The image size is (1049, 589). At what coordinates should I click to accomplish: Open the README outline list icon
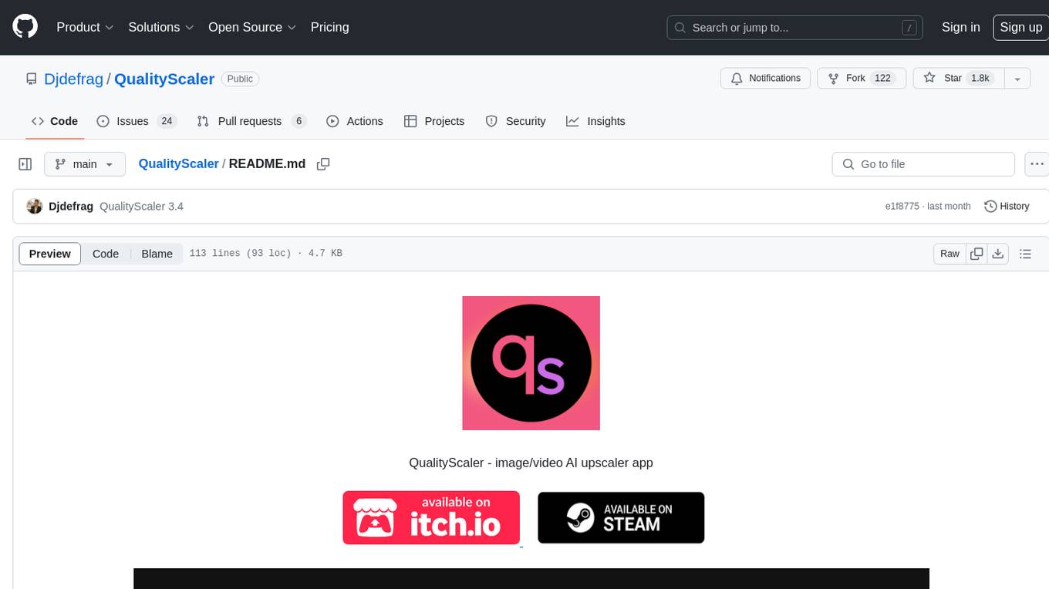click(x=1025, y=254)
